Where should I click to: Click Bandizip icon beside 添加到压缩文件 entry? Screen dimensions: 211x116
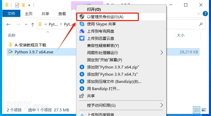[82, 81]
